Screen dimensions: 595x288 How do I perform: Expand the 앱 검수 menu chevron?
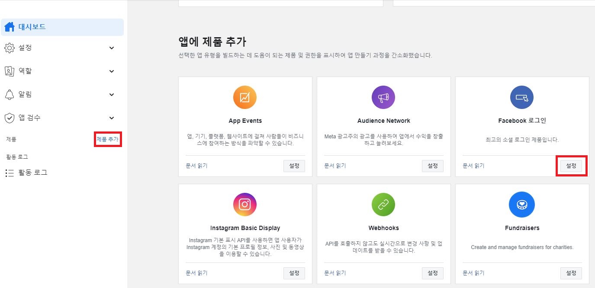[112, 118]
